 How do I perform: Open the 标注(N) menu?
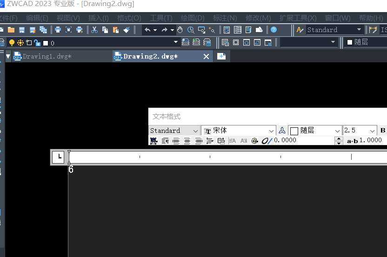[x=225, y=18]
